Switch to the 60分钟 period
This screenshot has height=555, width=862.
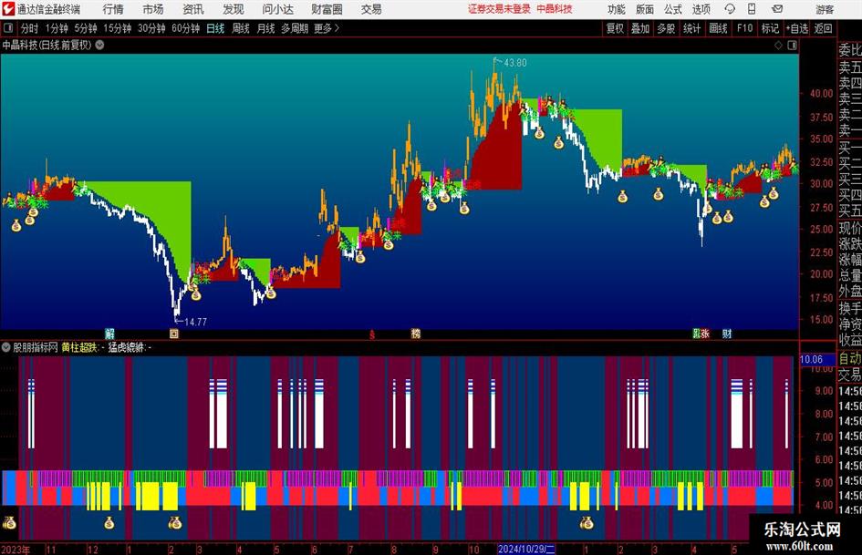(186, 28)
